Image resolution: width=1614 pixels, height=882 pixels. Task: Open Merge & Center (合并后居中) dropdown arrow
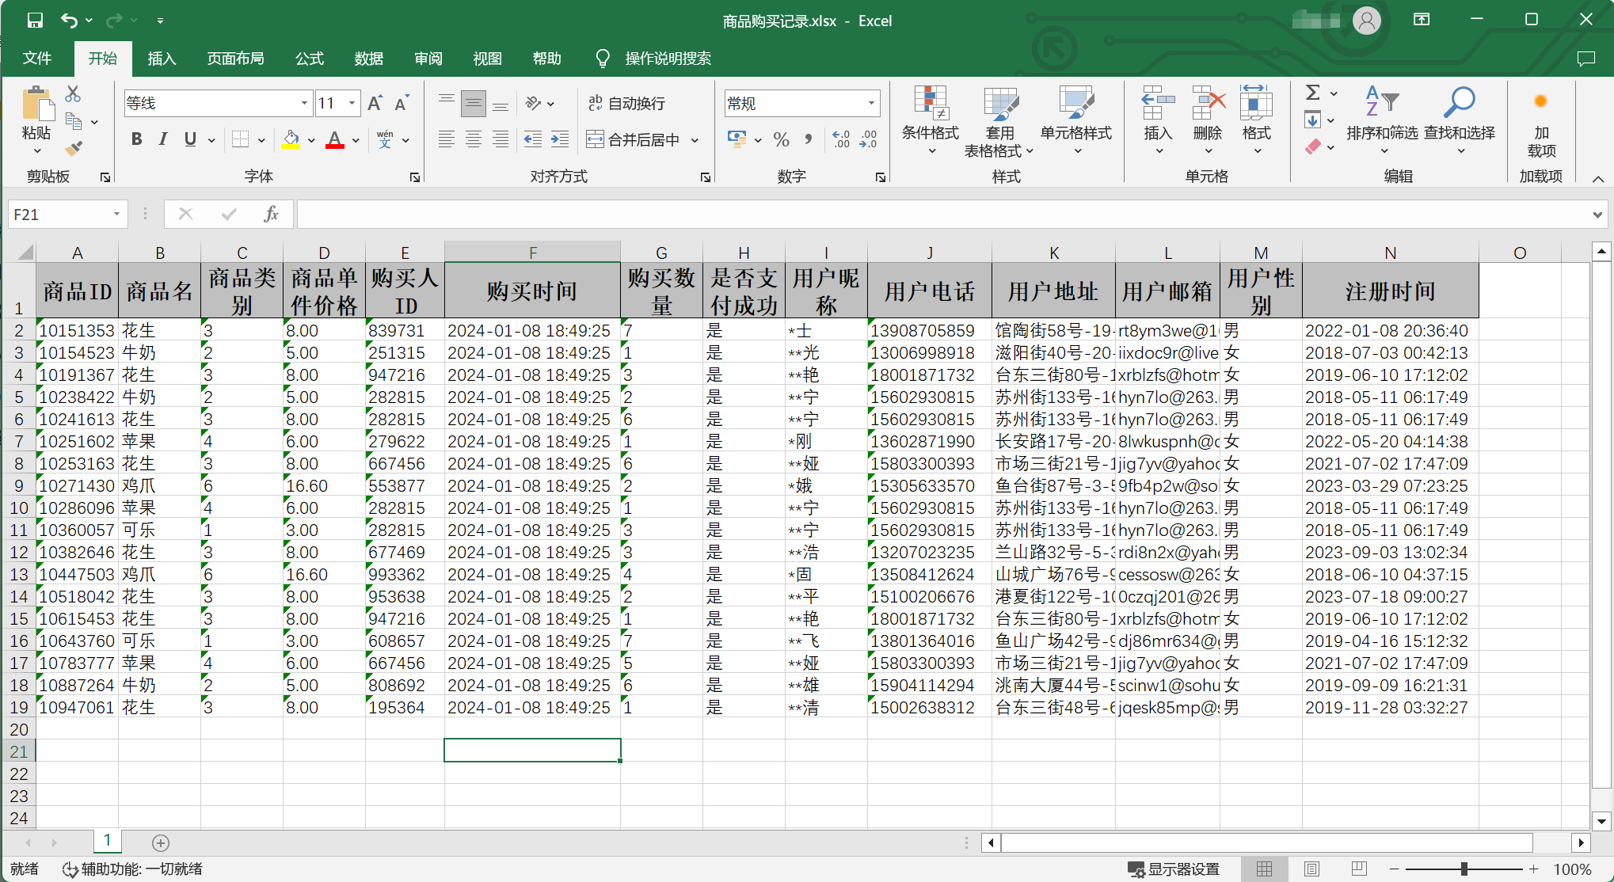[695, 140]
